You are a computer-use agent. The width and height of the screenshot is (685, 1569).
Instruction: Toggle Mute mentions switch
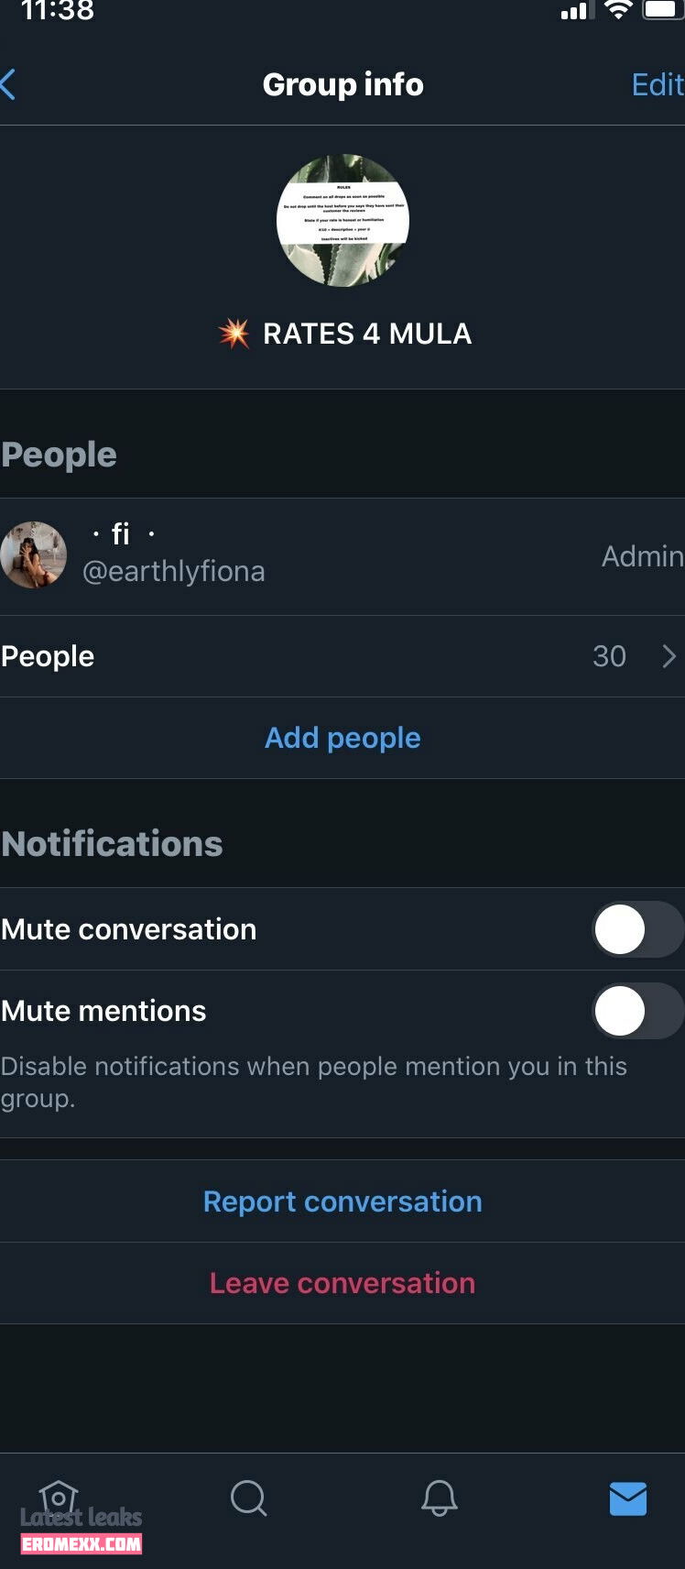[x=638, y=1011]
